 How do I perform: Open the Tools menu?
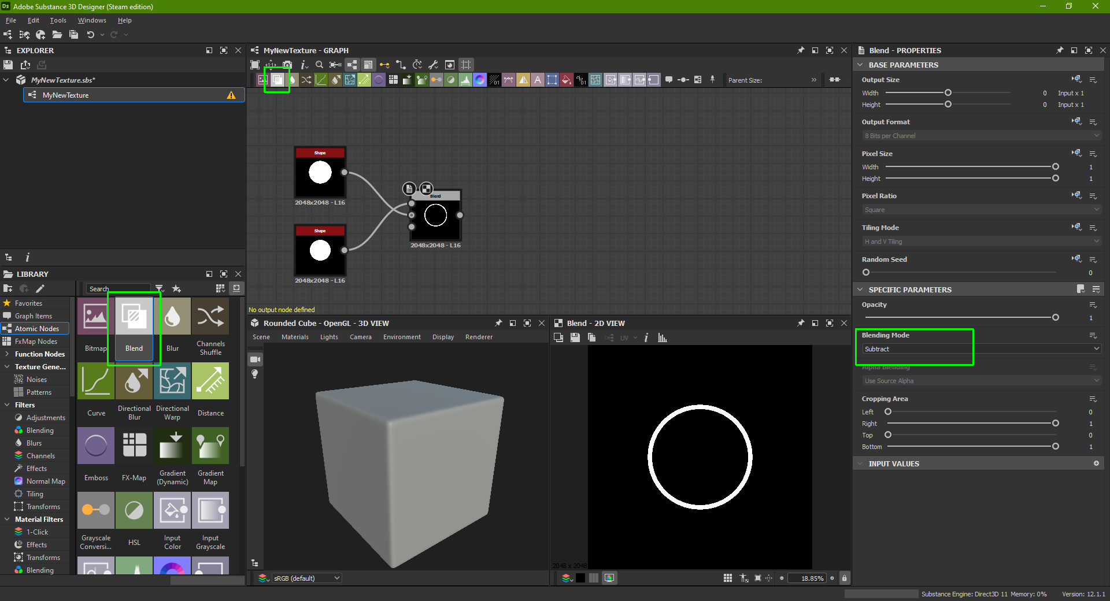click(x=58, y=20)
